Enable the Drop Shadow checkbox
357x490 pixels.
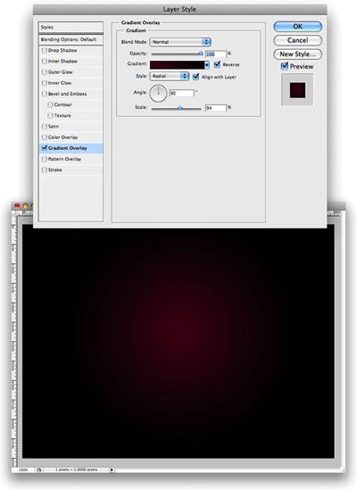tap(45, 50)
